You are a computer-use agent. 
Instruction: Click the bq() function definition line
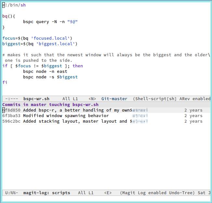click(9, 16)
